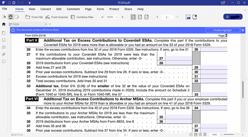Open the Comment ribbon tab
The image size is (248, 137).
click(73, 9)
